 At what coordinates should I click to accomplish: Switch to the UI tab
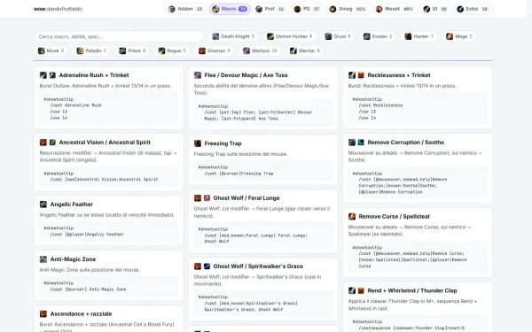coord(435,9)
